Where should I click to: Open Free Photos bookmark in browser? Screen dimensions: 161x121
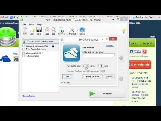click(x=144, y=17)
